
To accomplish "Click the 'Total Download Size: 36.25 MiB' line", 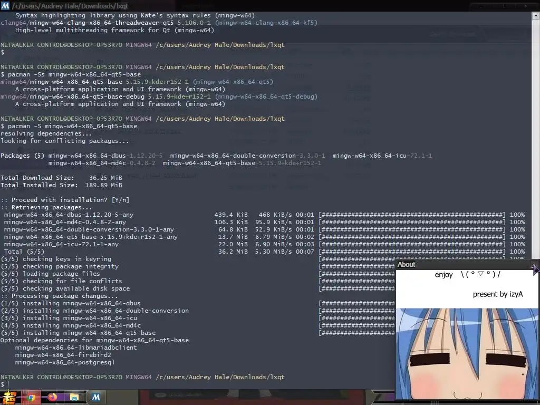I will pos(61,178).
